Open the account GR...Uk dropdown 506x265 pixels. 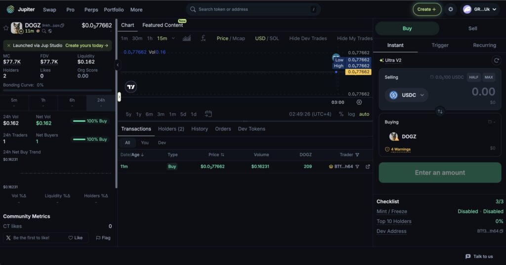[x=480, y=9]
